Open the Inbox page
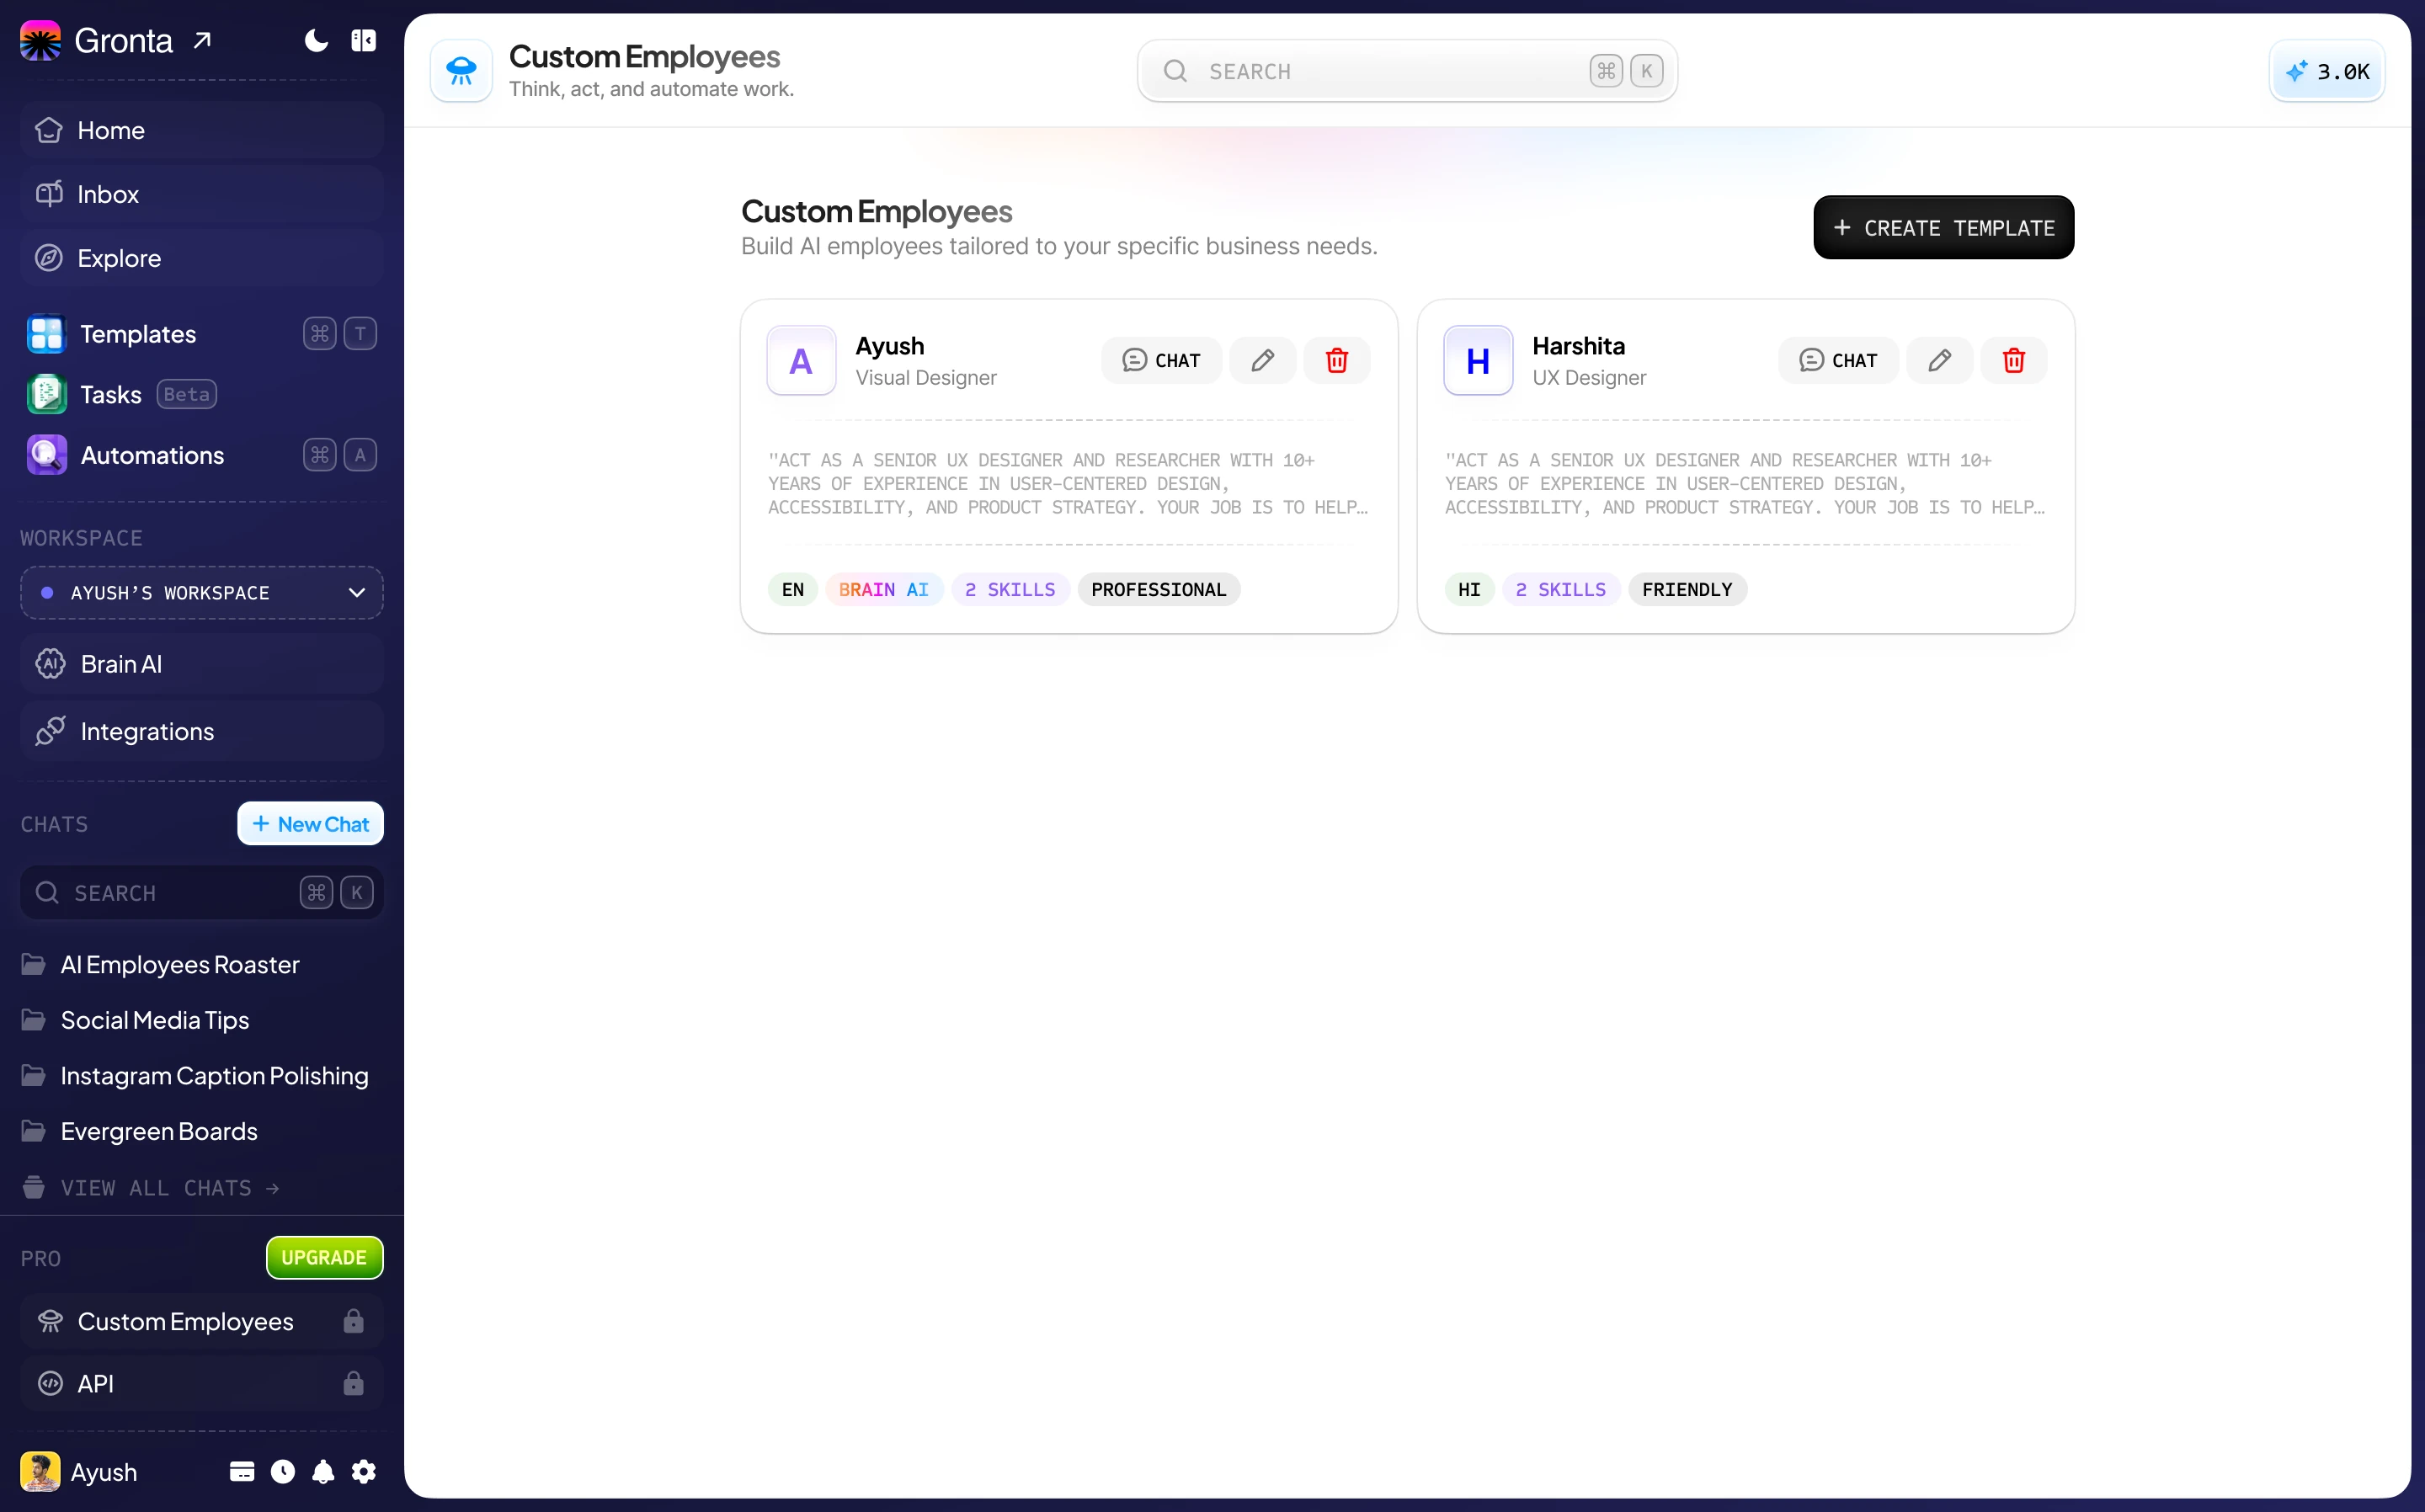Image resolution: width=2425 pixels, height=1512 pixels. click(x=201, y=194)
